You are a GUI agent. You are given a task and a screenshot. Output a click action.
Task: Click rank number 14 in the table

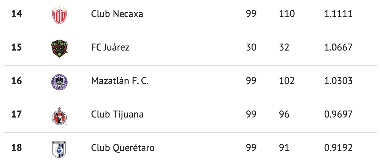17,14
